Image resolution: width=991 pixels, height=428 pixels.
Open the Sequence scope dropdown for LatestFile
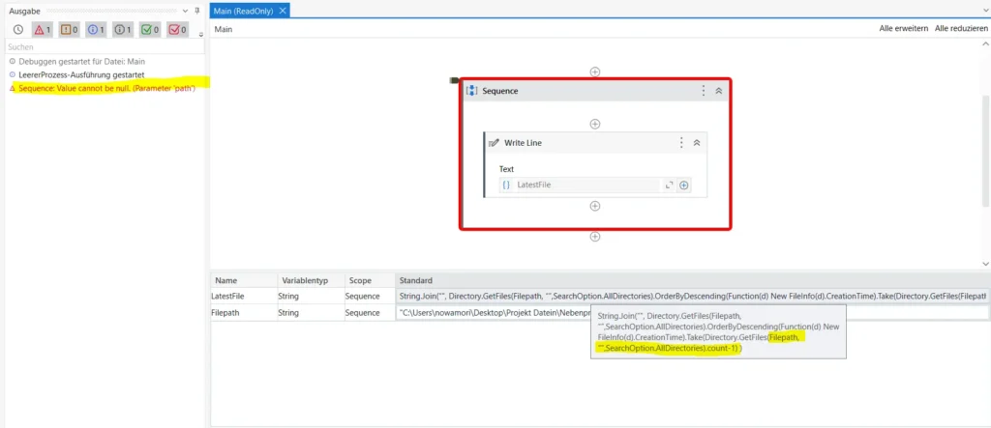[371, 296]
